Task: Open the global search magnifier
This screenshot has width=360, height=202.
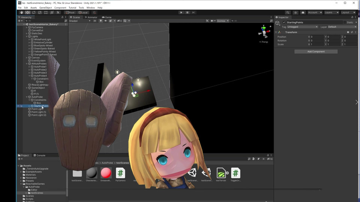Action: click(288, 12)
